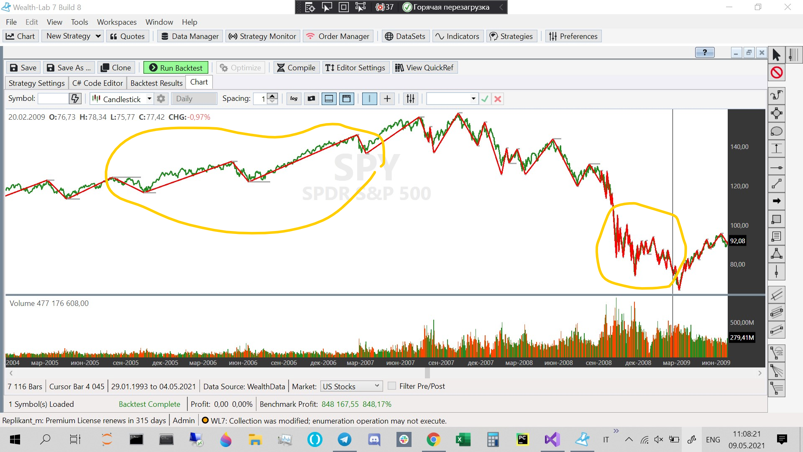Toggle log scale chart button

[x=294, y=99]
